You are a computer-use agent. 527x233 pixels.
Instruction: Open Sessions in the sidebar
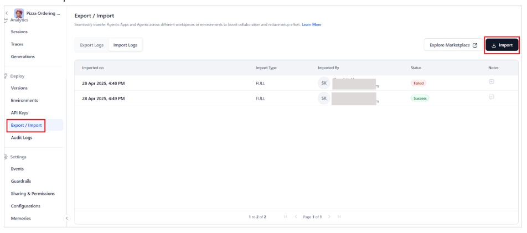19,32
